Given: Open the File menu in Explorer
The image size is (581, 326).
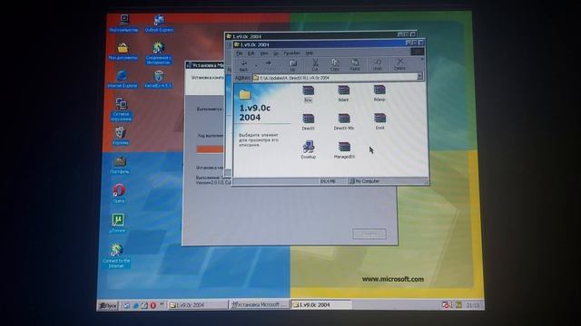Looking at the screenshot, I should (240, 53).
